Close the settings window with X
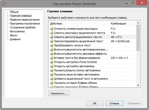 [142, 3]
